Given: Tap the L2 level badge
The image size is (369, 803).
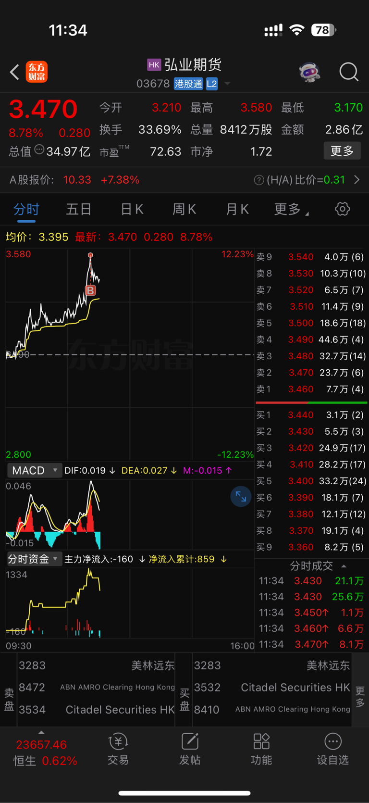Looking at the screenshot, I should [212, 84].
